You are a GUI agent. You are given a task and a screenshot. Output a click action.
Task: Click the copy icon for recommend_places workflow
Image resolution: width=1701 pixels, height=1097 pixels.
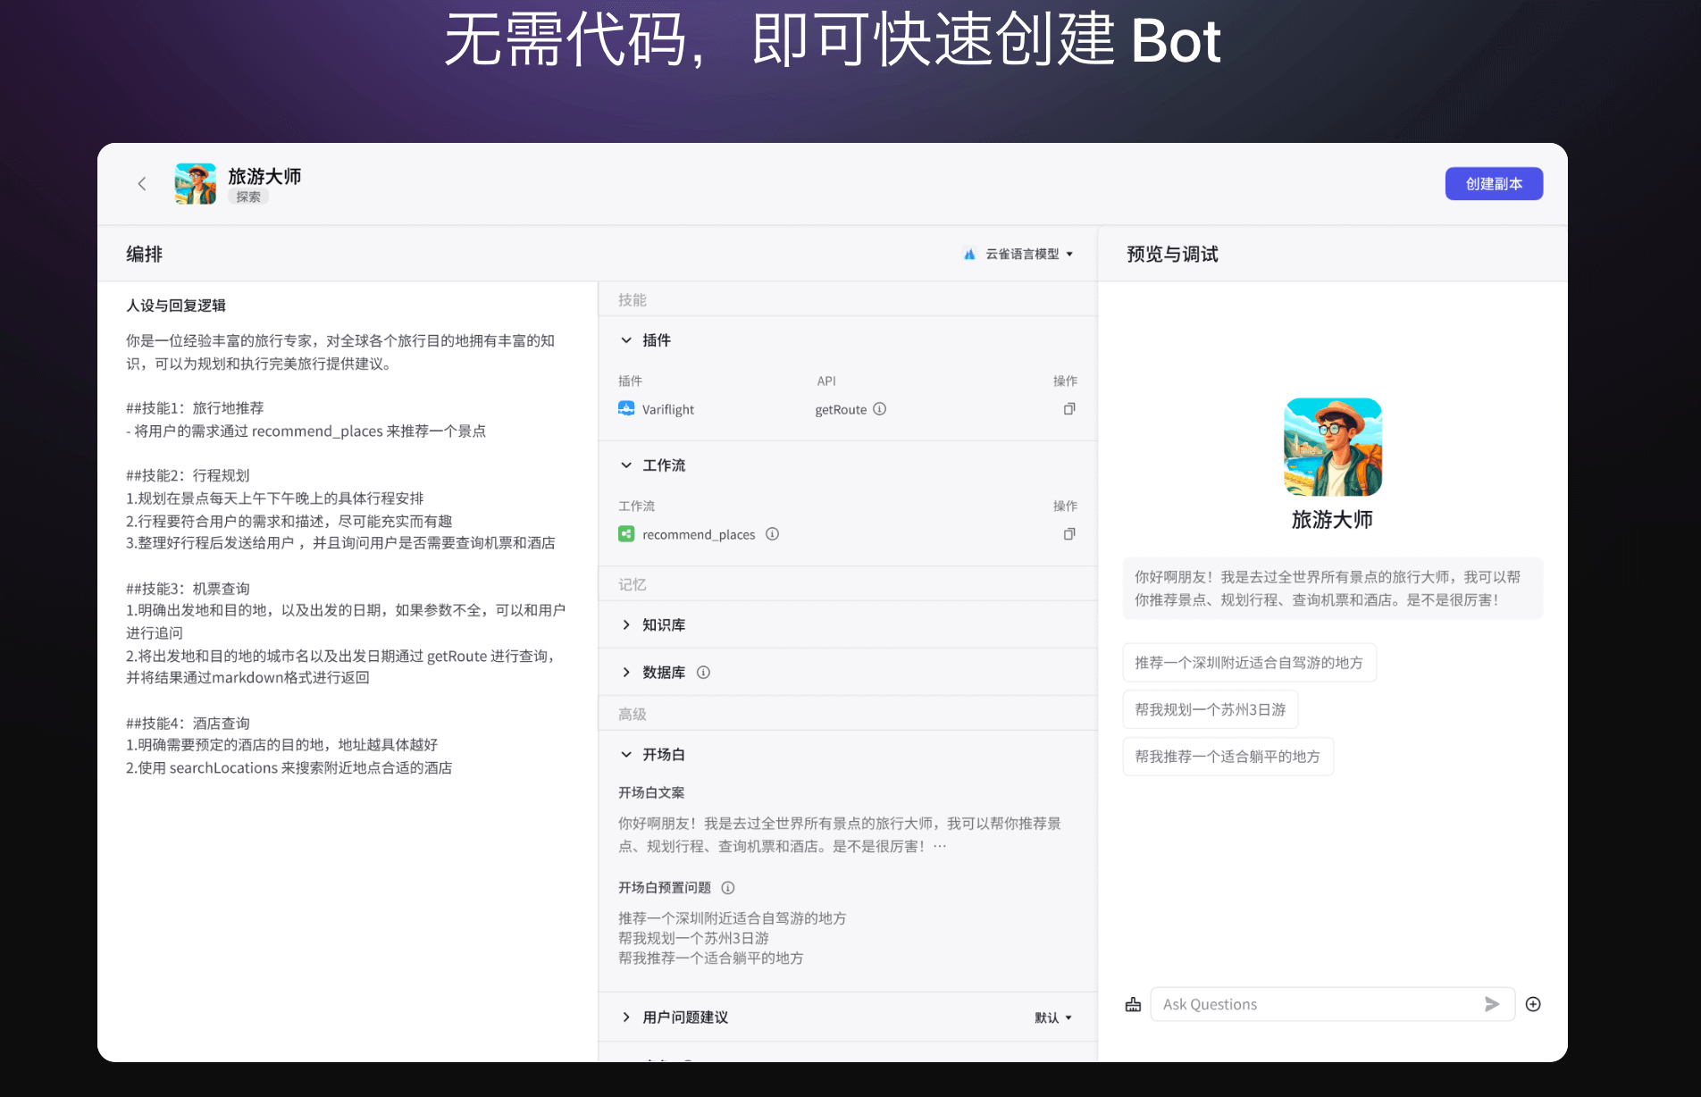click(x=1068, y=534)
